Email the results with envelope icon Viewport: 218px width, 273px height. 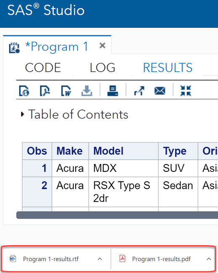160,91
